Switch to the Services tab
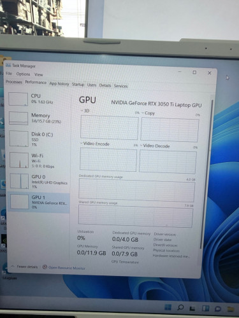Screen dimensions: 239x318 click(x=120, y=86)
